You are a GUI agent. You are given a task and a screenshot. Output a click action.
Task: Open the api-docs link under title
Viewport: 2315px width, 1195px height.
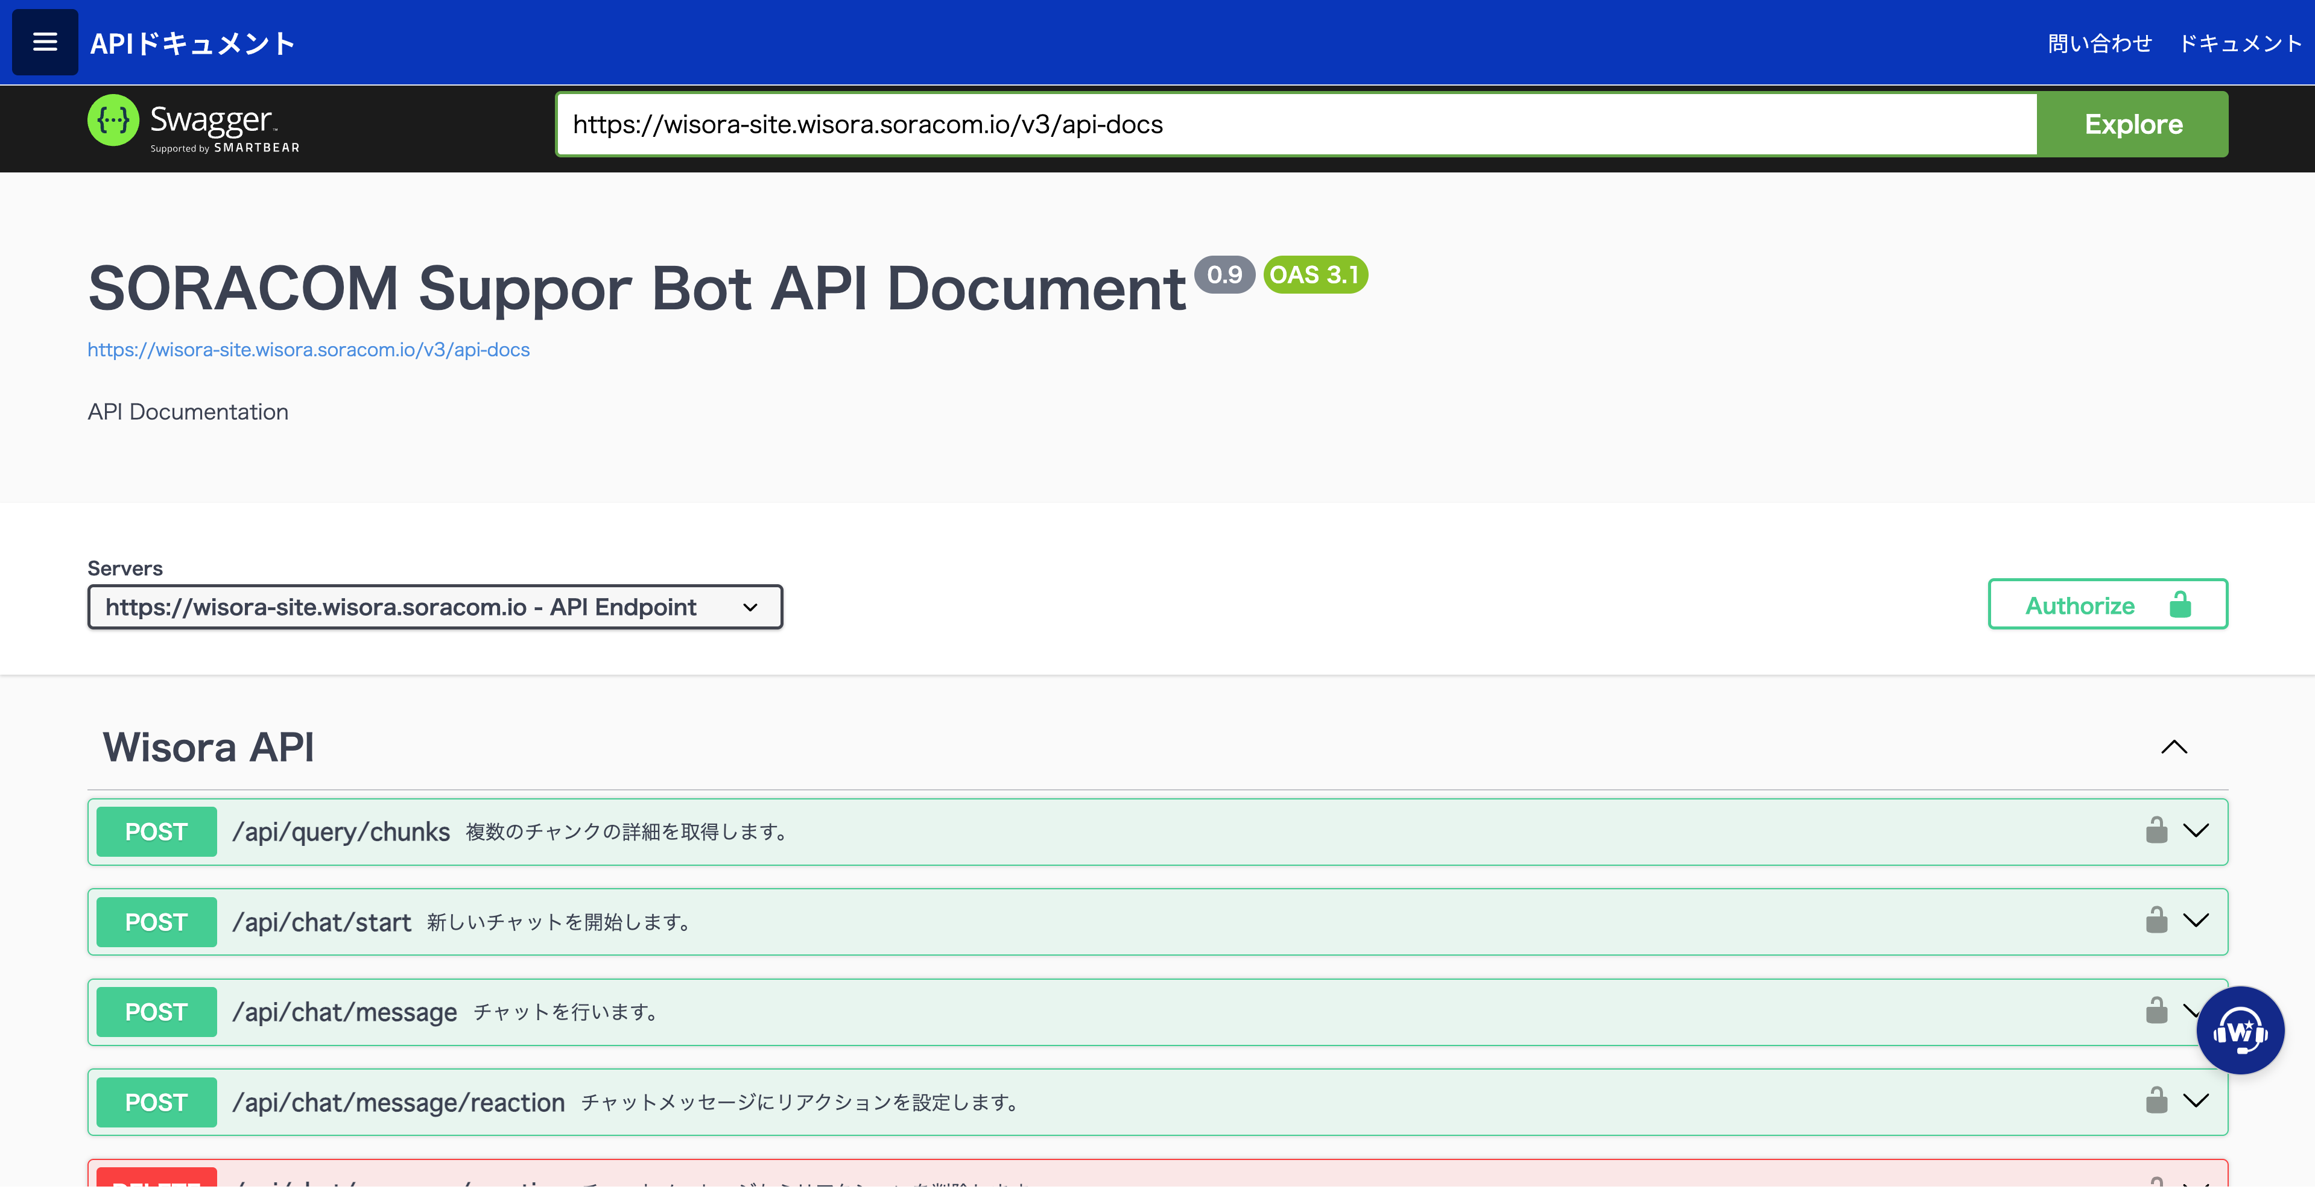(308, 350)
